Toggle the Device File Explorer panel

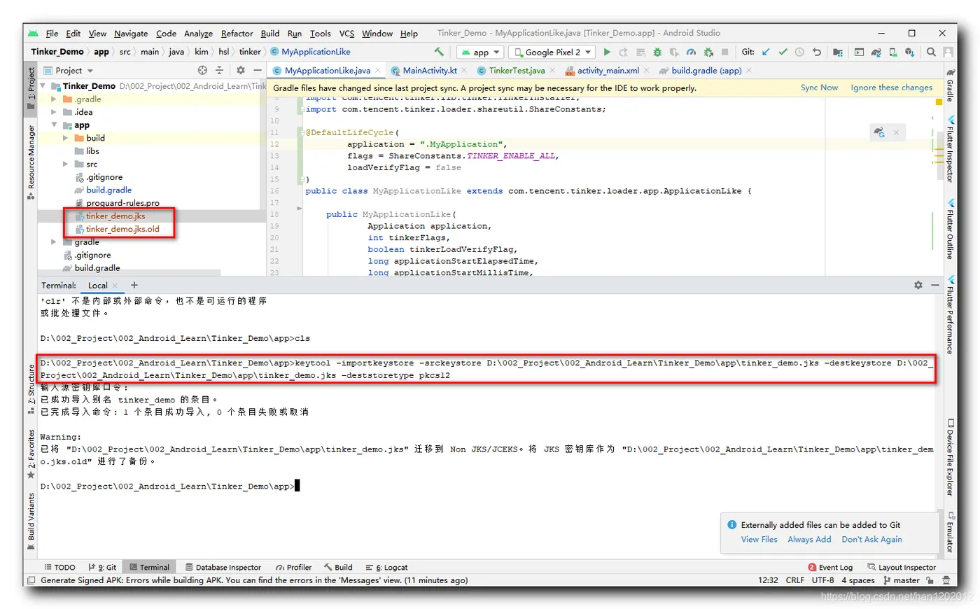point(950,458)
